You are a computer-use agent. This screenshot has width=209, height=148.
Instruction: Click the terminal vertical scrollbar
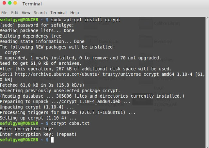point(207,82)
